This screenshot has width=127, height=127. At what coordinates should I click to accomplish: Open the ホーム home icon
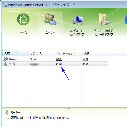click(23, 19)
